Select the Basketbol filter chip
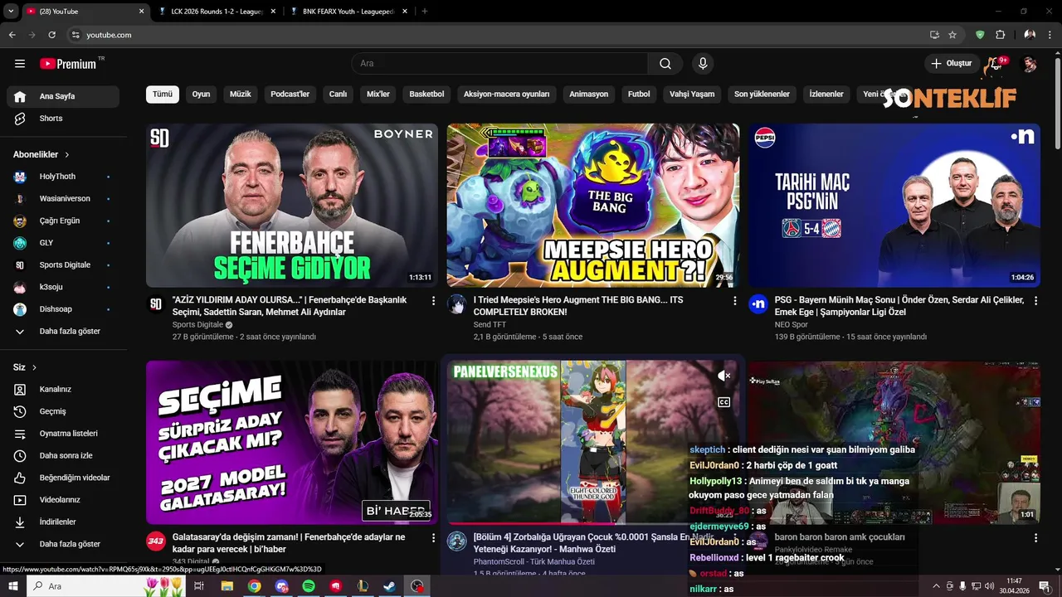Screen dimensions: 1062x597 click(426, 95)
